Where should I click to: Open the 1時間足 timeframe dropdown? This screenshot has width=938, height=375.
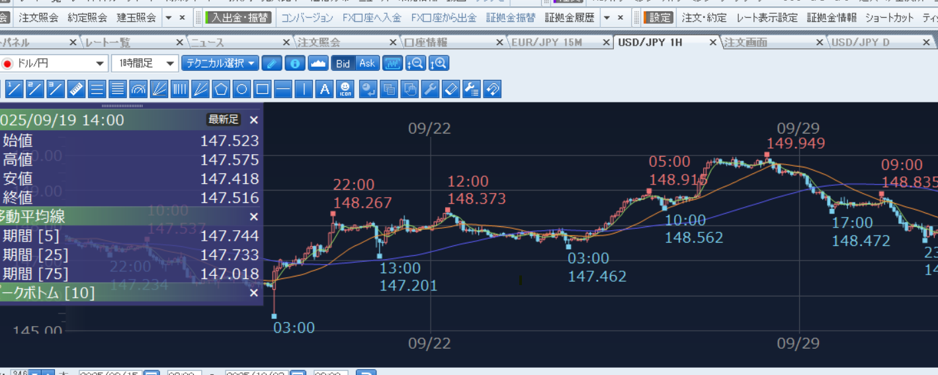pos(144,63)
